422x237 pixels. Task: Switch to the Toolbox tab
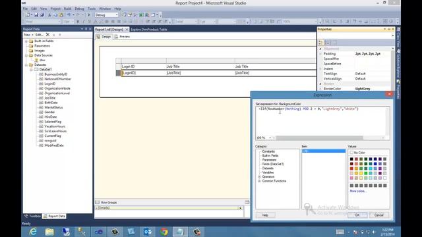click(x=32, y=216)
